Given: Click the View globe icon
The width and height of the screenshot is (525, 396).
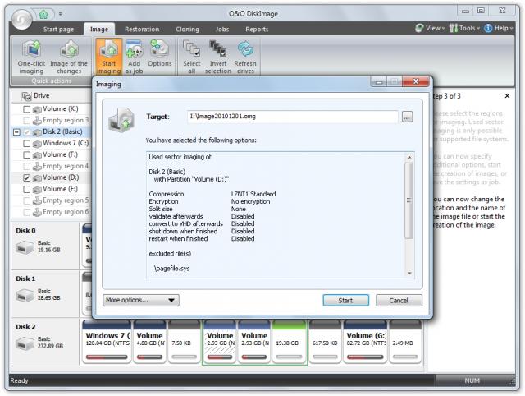Looking at the screenshot, I should 419,28.
